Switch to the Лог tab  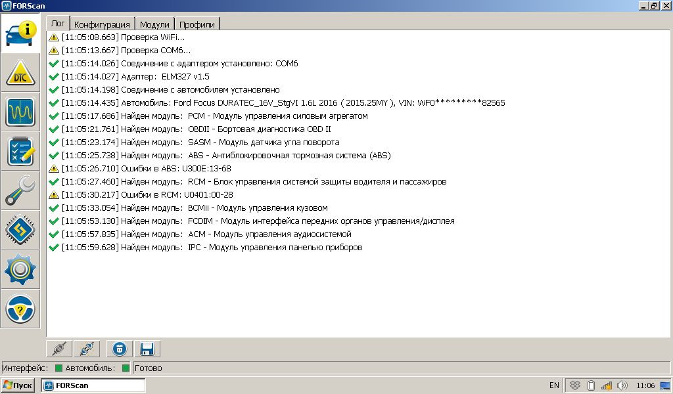(x=58, y=23)
